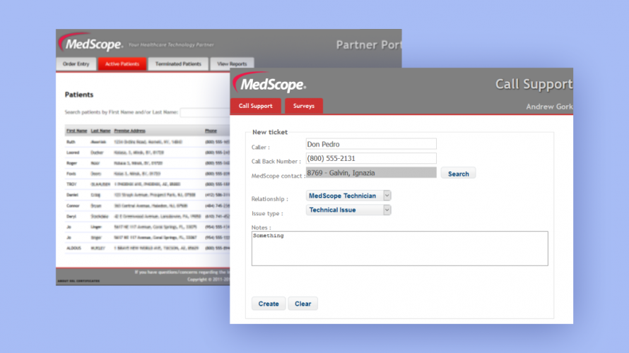
Task: Click the Andrew Gork user name
Action: [549, 107]
